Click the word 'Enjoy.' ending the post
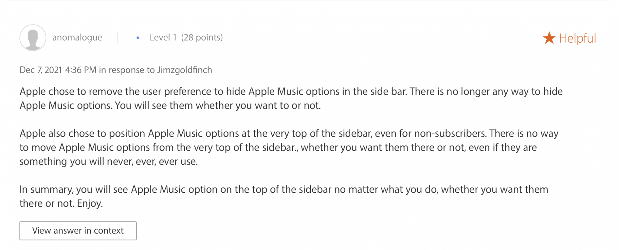The width and height of the screenshot is (619, 250). (90, 203)
